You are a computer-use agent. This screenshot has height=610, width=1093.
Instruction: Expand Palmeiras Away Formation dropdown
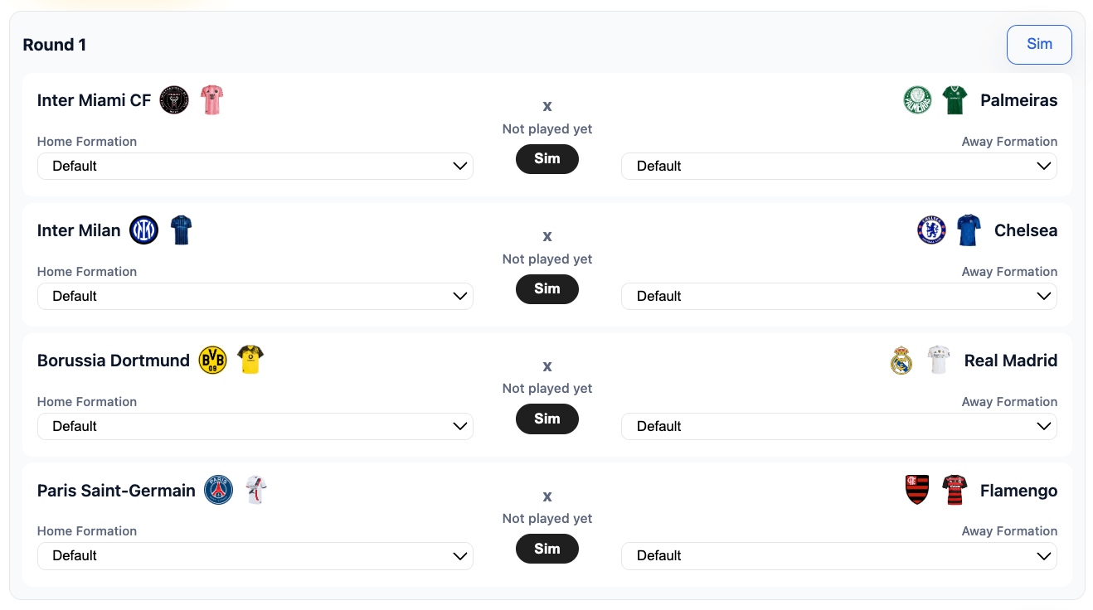point(838,166)
